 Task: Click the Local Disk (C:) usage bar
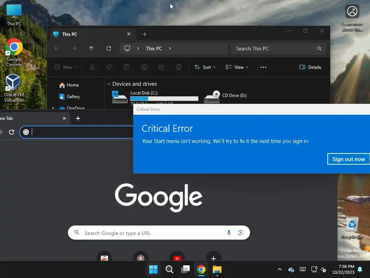pos(164,98)
